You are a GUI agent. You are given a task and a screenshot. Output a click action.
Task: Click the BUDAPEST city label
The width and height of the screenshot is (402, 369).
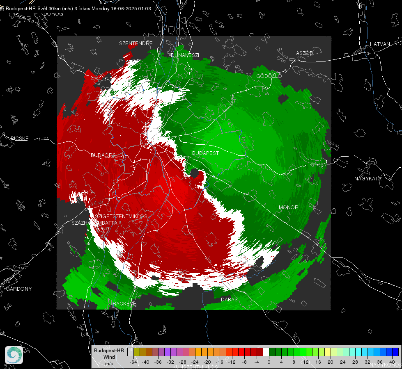pos(205,153)
